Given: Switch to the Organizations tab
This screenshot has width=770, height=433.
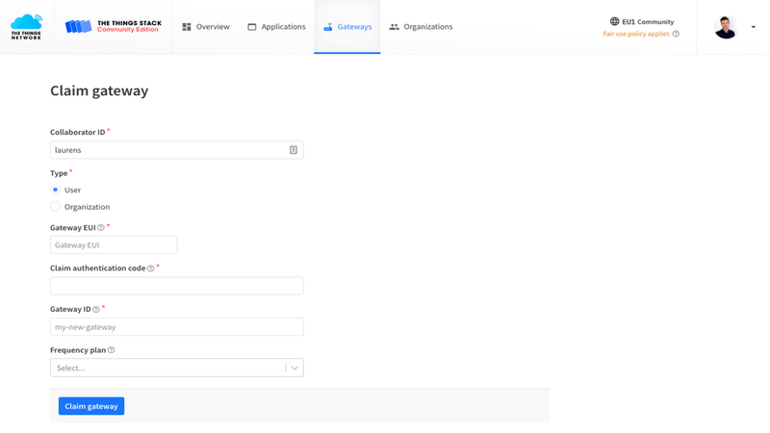Looking at the screenshot, I should coord(421,27).
